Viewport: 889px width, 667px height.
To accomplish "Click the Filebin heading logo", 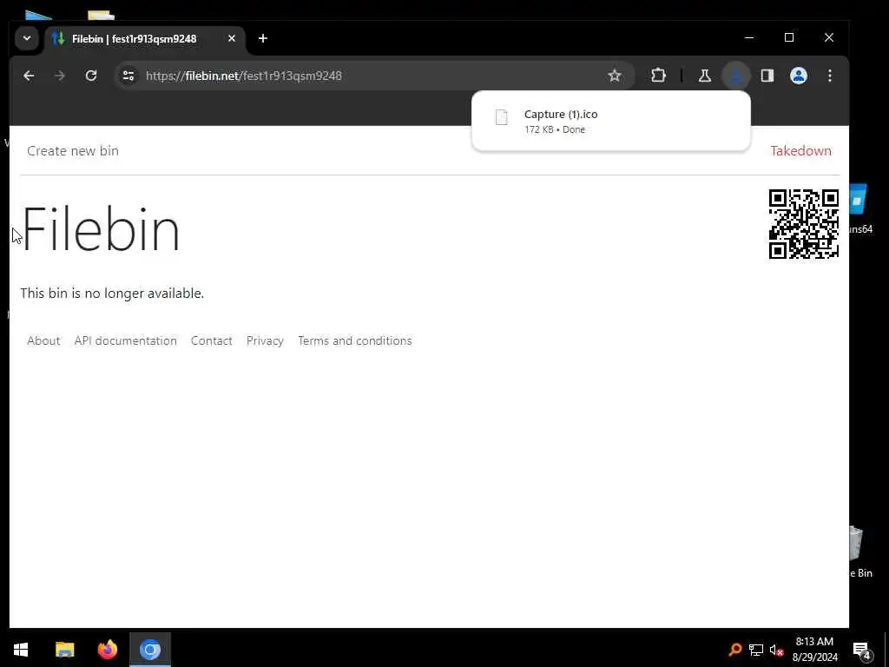I will point(101,229).
